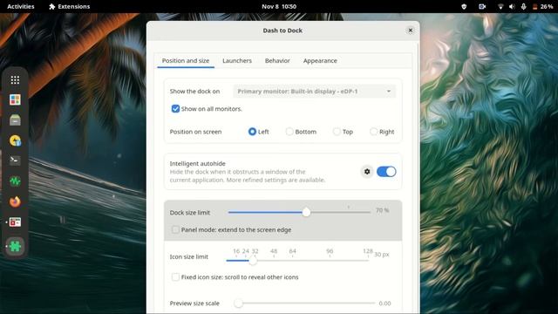This screenshot has height=314, width=558.
Task: Click the Dock size limit label
Action: [190, 213]
